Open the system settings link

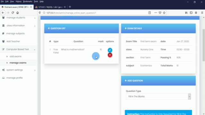click(x=15, y=70)
